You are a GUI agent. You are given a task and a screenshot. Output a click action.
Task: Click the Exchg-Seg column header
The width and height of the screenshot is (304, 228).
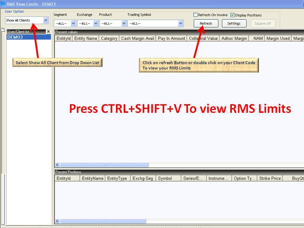point(143,178)
